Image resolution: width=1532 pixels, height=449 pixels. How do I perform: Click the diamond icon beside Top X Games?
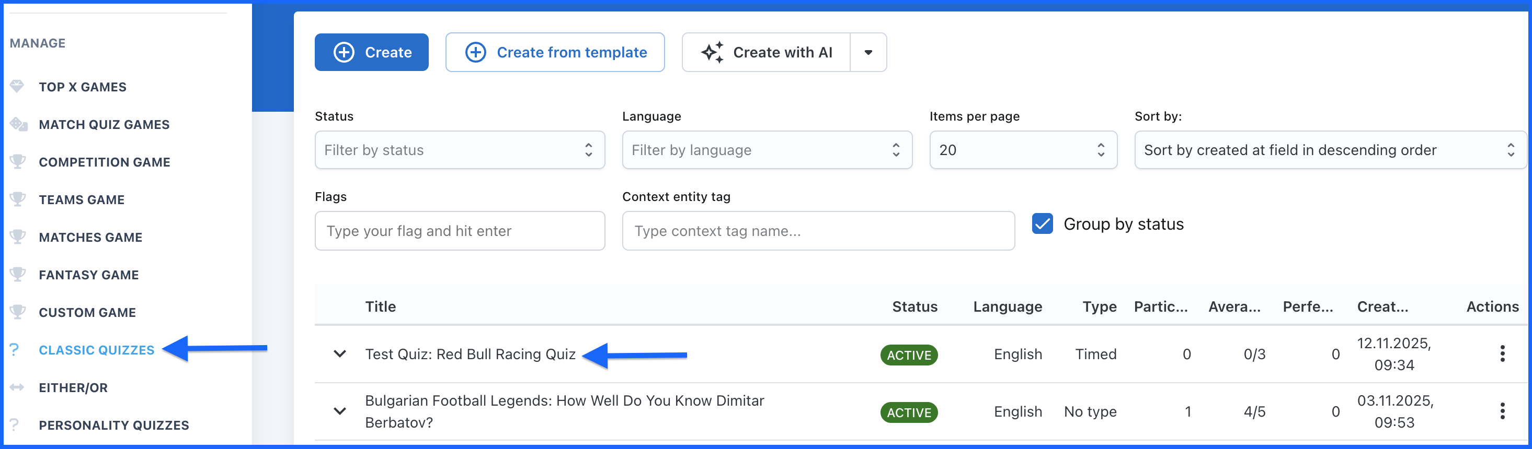pyautogui.click(x=17, y=87)
